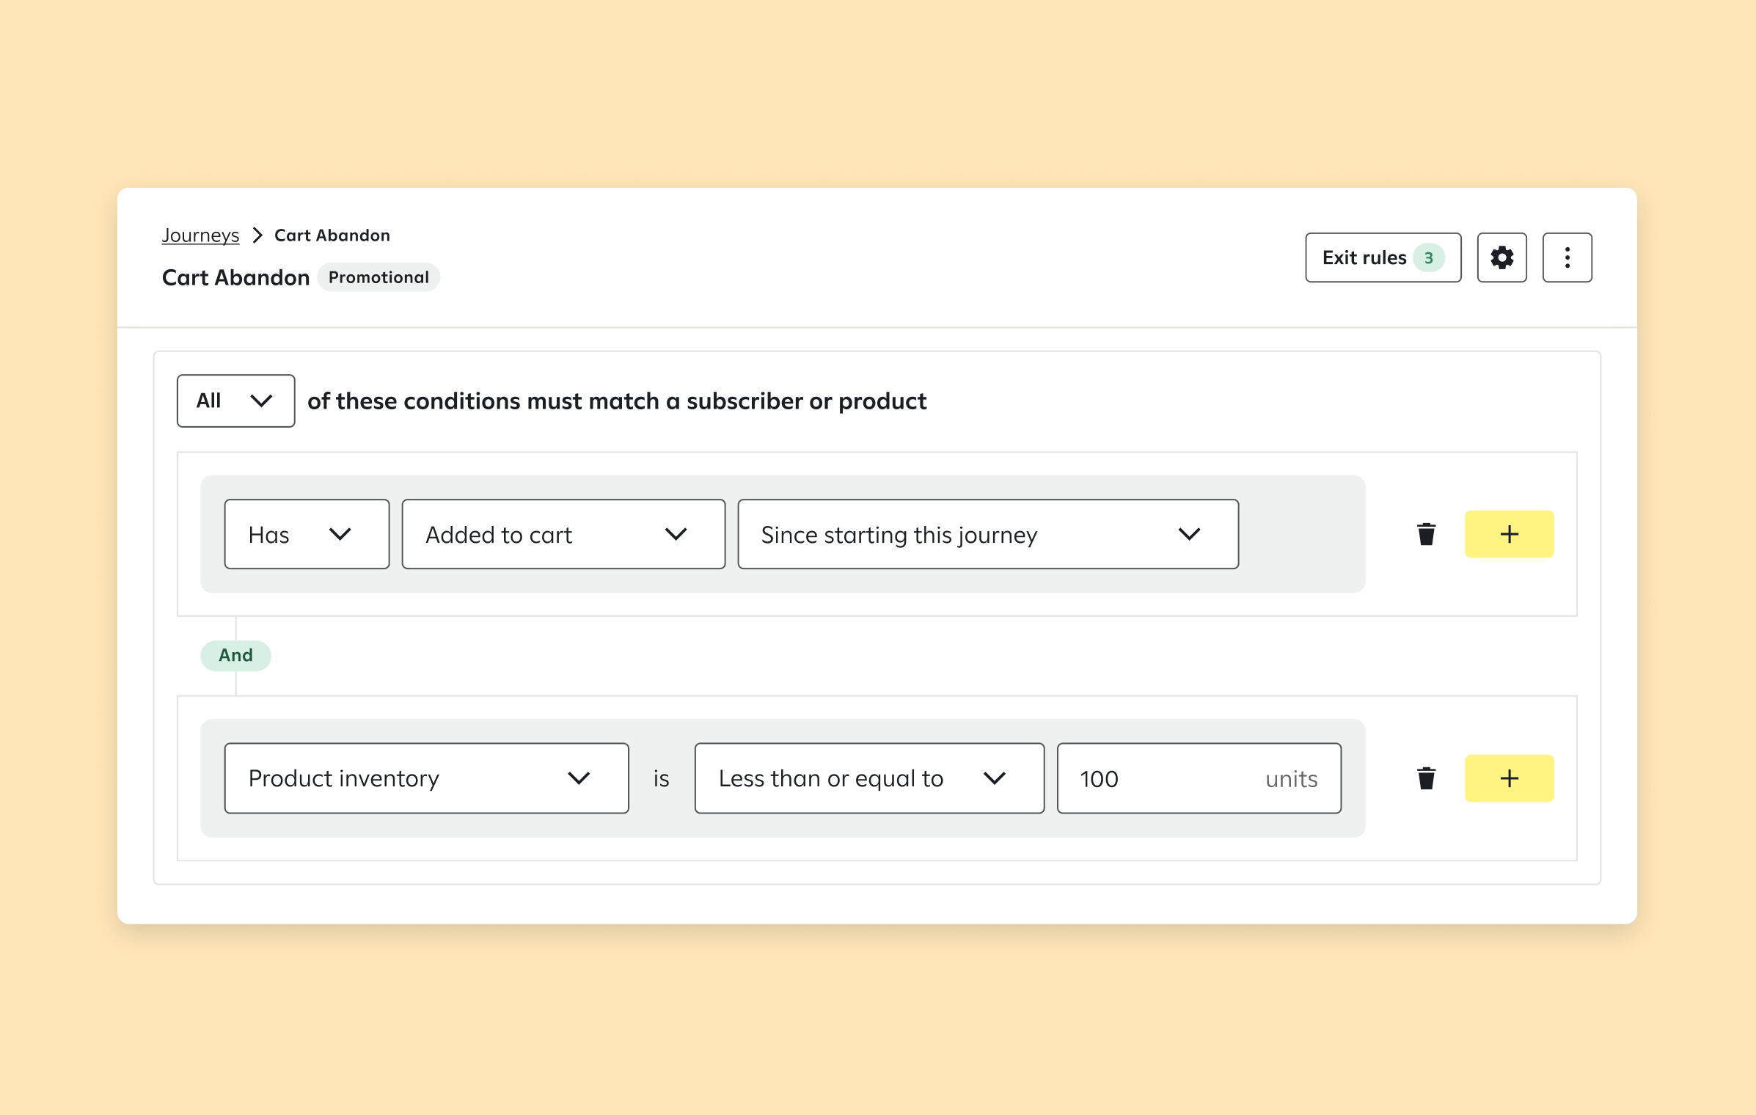Open the three-dot more options menu
The height and width of the screenshot is (1115, 1756).
1567,257
